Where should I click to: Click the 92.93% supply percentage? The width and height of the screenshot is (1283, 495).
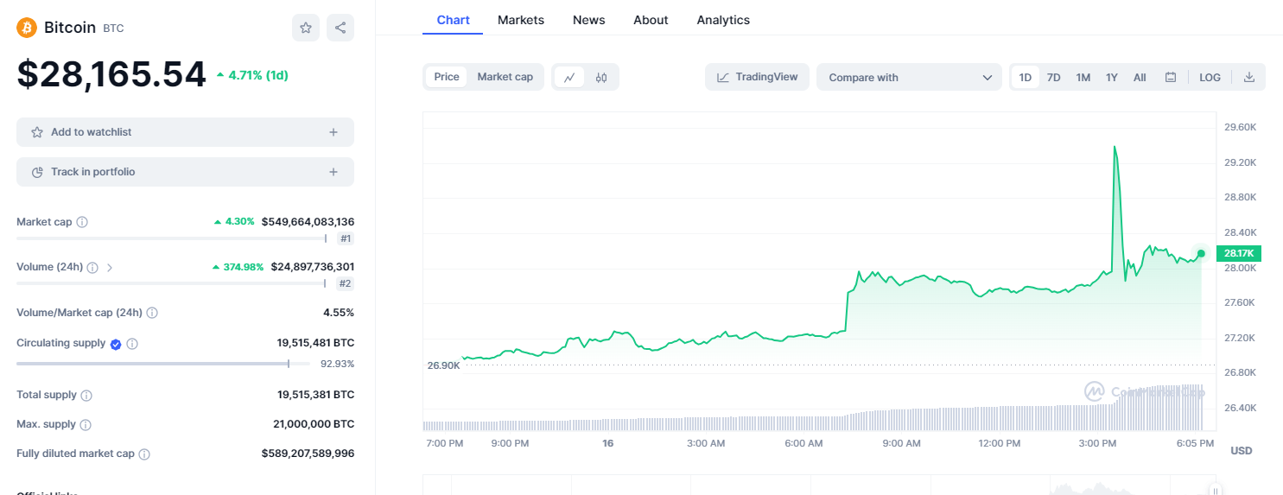coord(337,364)
